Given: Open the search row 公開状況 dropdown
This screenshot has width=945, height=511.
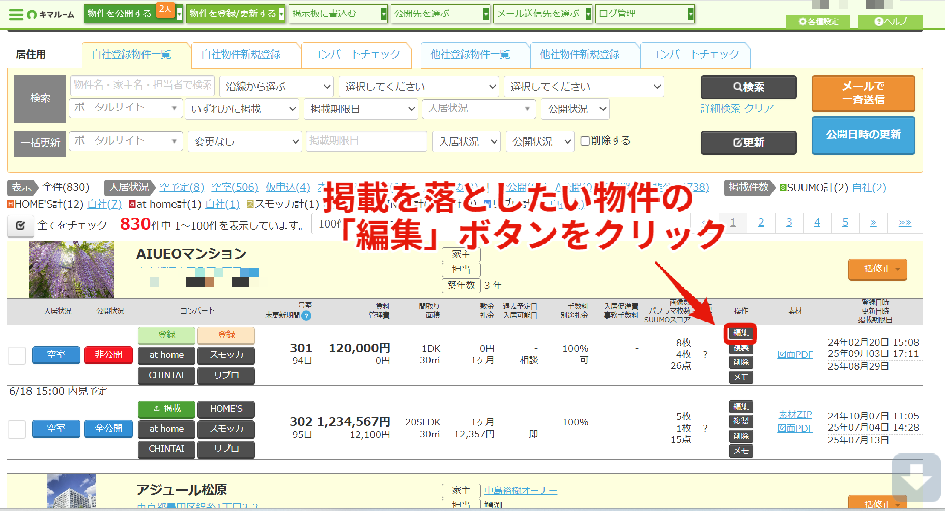Looking at the screenshot, I should pos(575,109).
